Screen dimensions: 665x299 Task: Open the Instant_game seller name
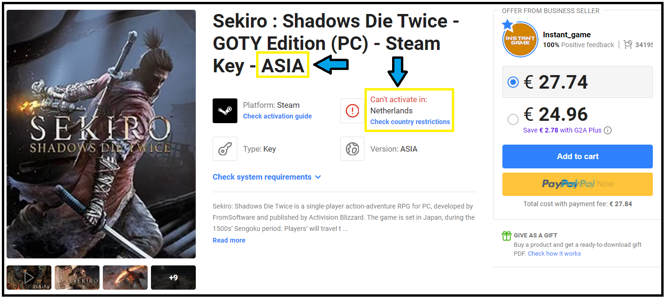click(x=566, y=35)
